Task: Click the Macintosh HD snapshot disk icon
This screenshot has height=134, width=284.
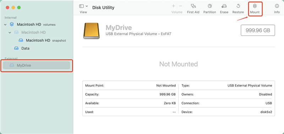Action: (21, 40)
